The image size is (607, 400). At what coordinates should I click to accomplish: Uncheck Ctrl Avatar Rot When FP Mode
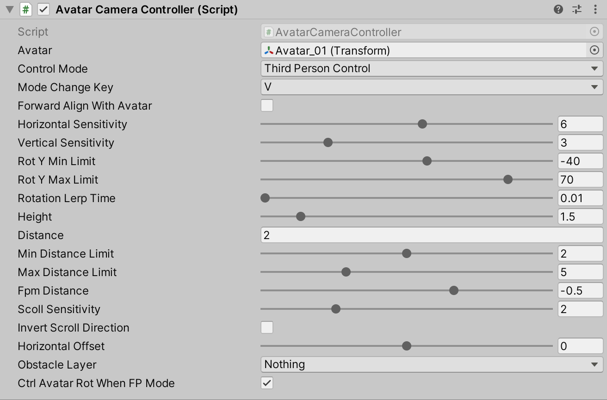point(267,383)
